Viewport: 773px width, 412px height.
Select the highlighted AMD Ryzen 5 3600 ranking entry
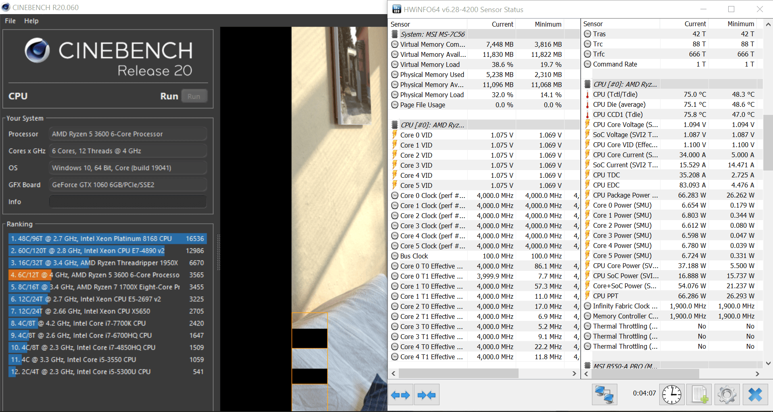click(x=108, y=275)
